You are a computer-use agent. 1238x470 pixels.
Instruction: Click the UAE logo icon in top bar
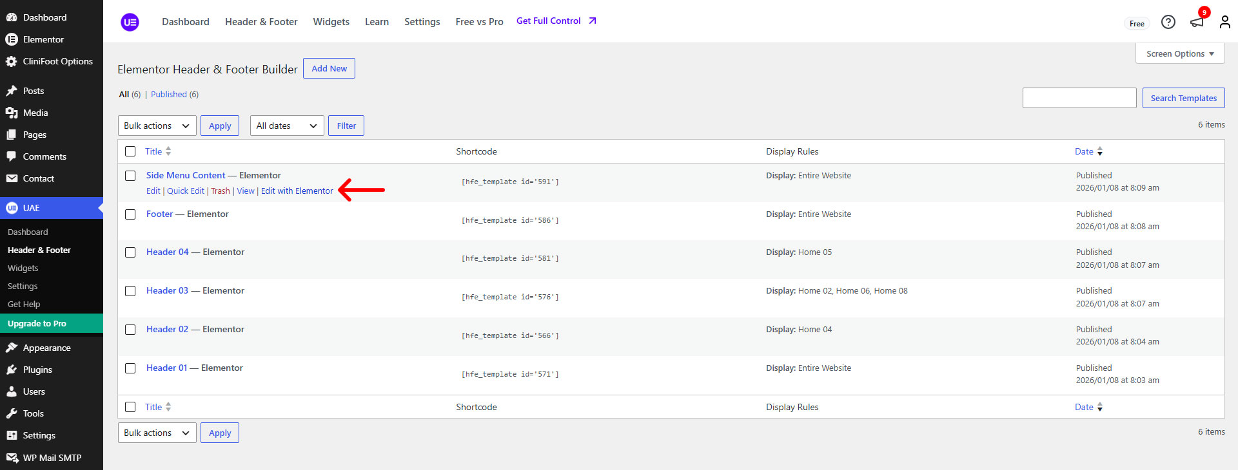pyautogui.click(x=130, y=22)
